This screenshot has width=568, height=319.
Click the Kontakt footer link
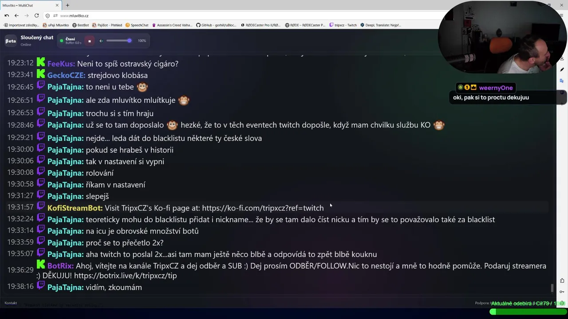click(11, 303)
